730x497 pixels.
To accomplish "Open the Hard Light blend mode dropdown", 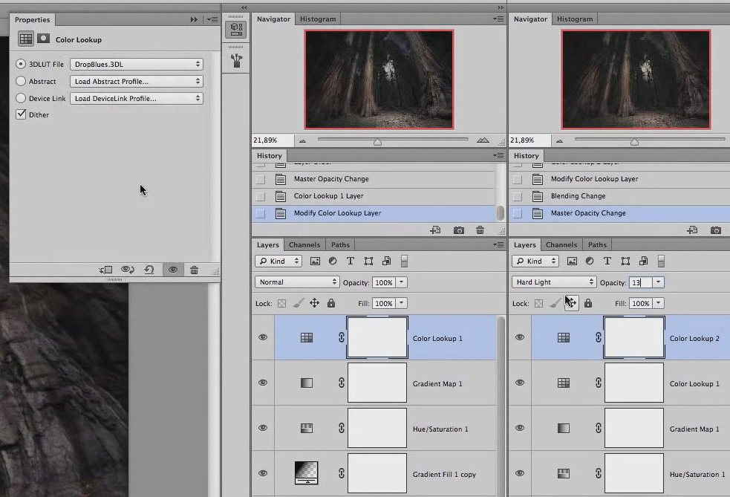I will click(x=554, y=282).
